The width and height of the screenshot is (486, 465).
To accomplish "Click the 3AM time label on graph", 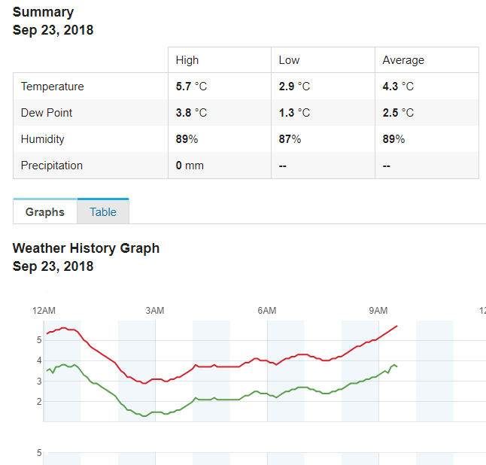I will pos(154,311).
